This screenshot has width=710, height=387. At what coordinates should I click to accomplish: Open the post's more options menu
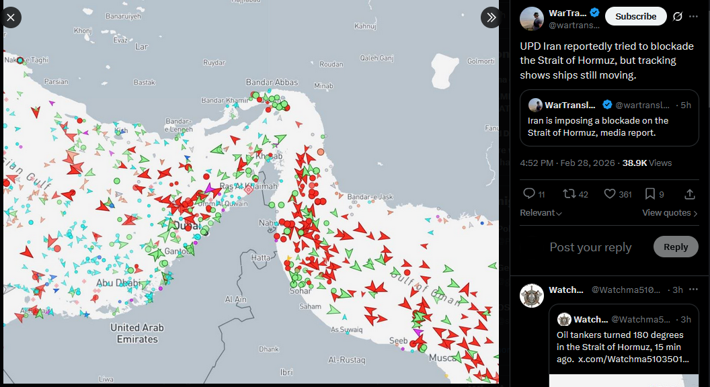tap(693, 16)
